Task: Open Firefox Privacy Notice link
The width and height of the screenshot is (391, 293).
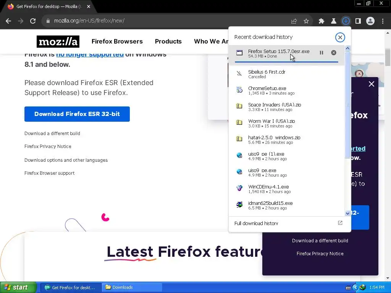Action: click(x=48, y=146)
